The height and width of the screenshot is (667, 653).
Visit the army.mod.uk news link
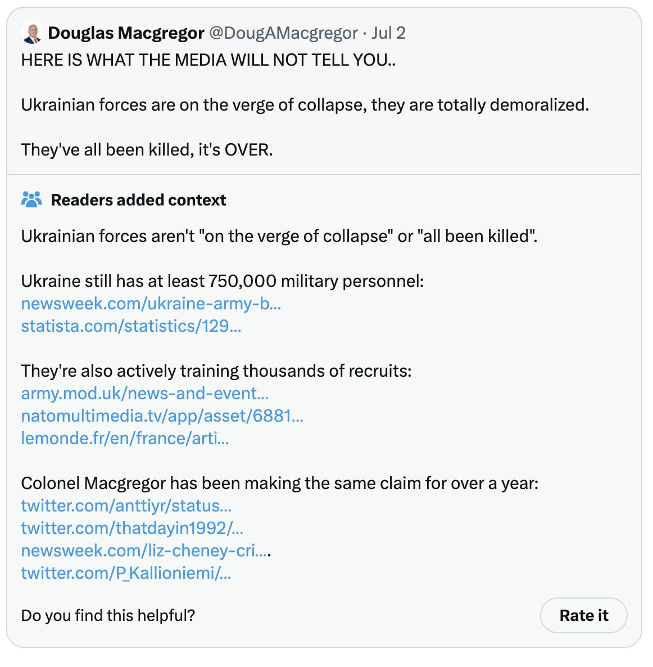pyautogui.click(x=144, y=393)
